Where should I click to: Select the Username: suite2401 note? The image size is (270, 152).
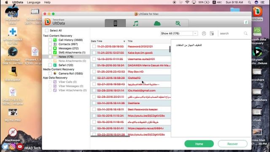click(130, 59)
